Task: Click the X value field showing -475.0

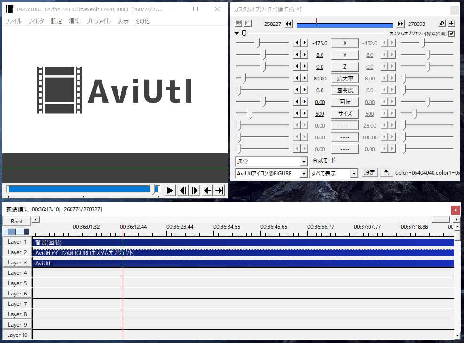Action: pyautogui.click(x=320, y=43)
